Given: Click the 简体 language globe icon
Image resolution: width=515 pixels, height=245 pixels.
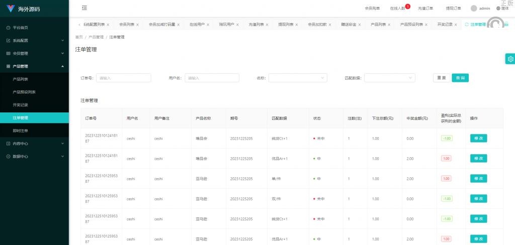Looking at the screenshot, I should point(498,9).
